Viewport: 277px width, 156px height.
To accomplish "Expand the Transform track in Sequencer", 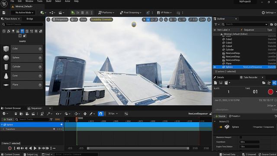I will [x=3, y=129].
